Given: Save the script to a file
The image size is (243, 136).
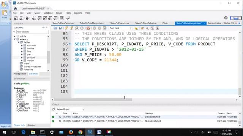Looking at the screenshot, I should (x=60, y=28).
